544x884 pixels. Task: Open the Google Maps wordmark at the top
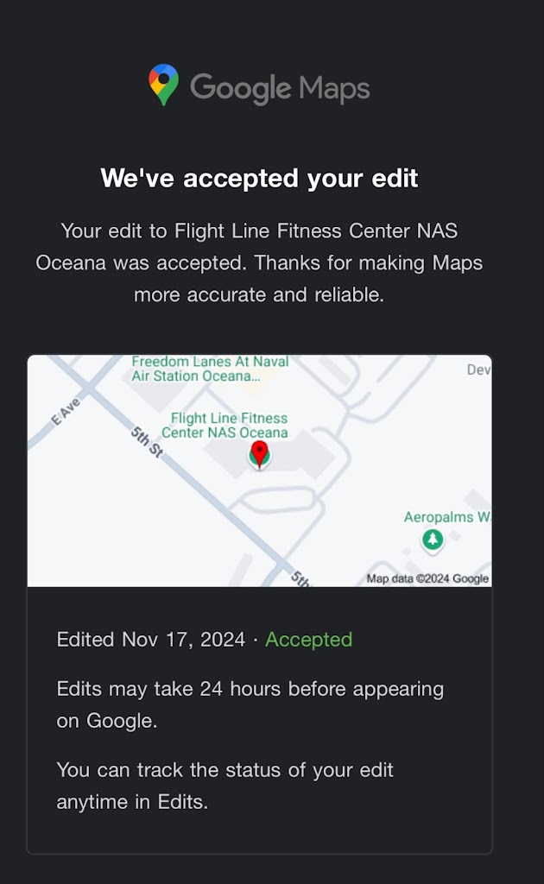pos(280,87)
